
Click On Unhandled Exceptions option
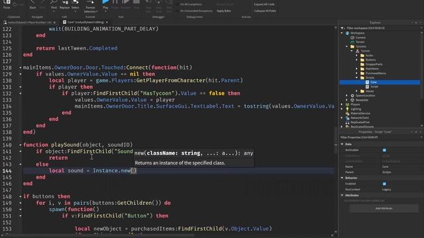pos(196,11)
